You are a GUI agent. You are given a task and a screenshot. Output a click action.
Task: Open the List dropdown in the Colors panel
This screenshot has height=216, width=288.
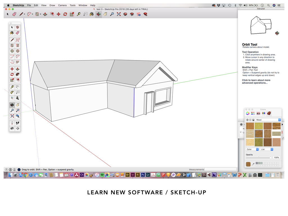tap(267, 149)
